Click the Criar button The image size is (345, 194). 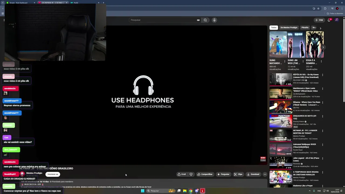tap(319, 20)
